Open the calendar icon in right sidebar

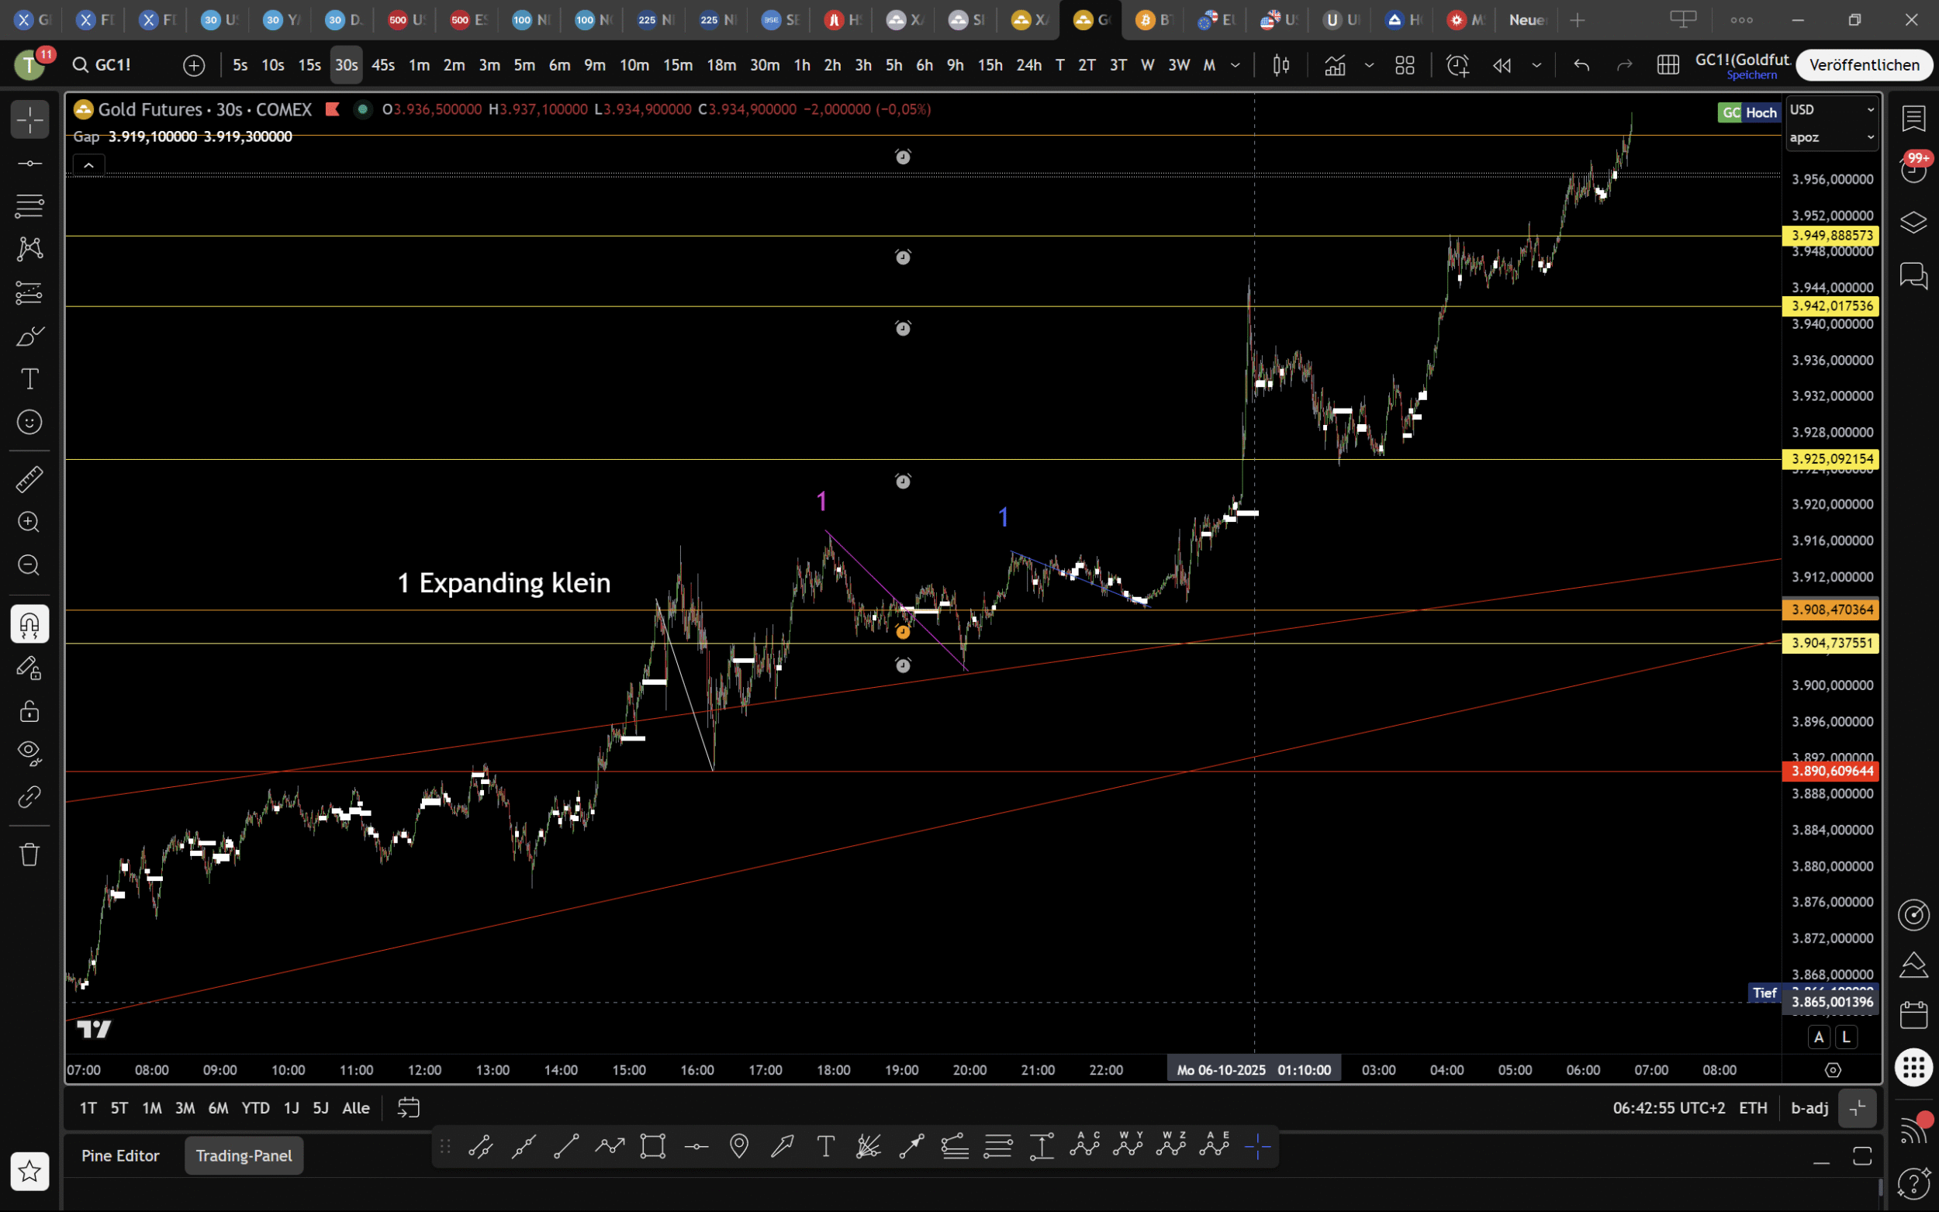point(1913,1015)
